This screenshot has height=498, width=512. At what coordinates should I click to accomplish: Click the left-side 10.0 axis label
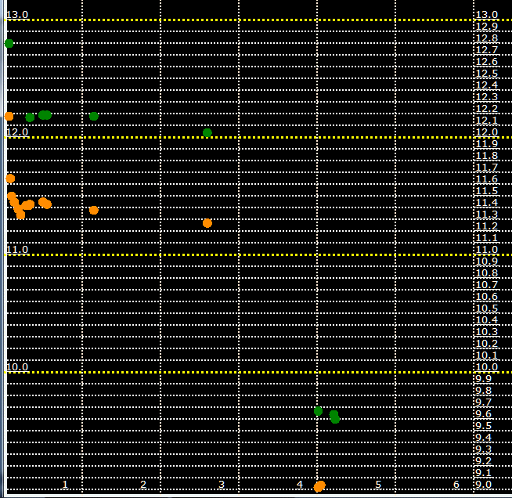point(17,367)
